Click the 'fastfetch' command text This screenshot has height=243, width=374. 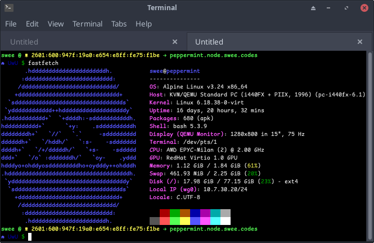[43, 63]
